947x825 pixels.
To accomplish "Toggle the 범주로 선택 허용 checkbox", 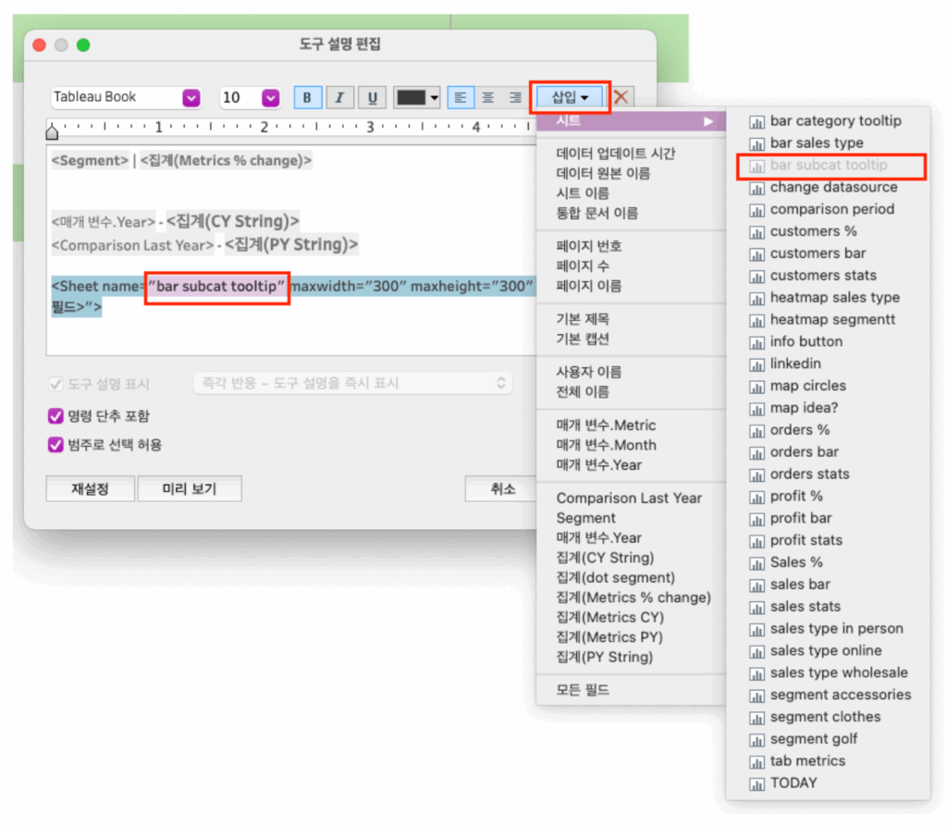I will point(55,445).
